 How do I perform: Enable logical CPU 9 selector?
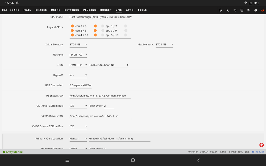(126, 31)
